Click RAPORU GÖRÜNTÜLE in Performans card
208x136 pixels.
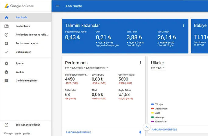(x=78, y=132)
